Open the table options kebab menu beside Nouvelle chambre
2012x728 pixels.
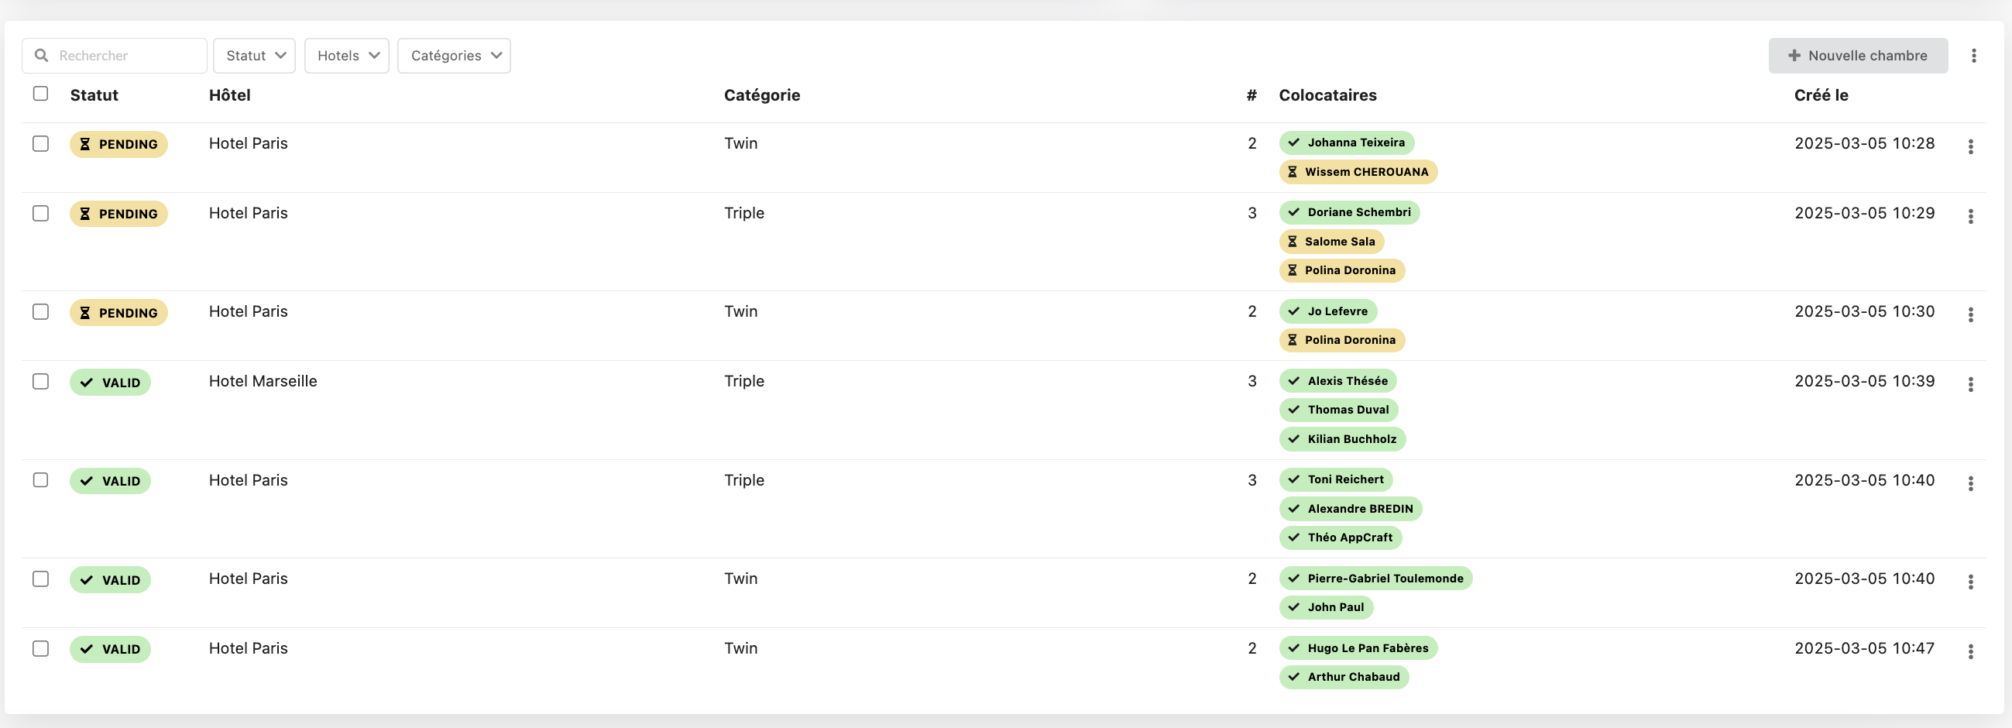[1973, 56]
